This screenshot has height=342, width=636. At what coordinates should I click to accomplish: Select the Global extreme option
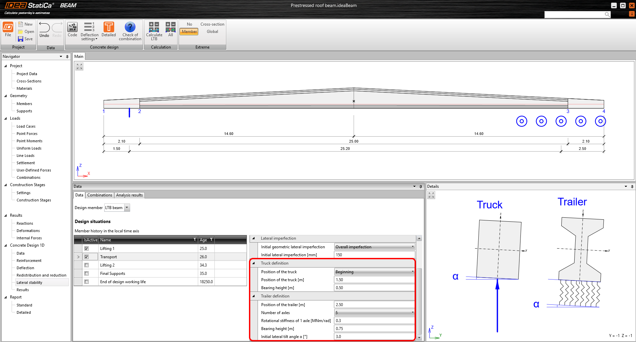(212, 32)
